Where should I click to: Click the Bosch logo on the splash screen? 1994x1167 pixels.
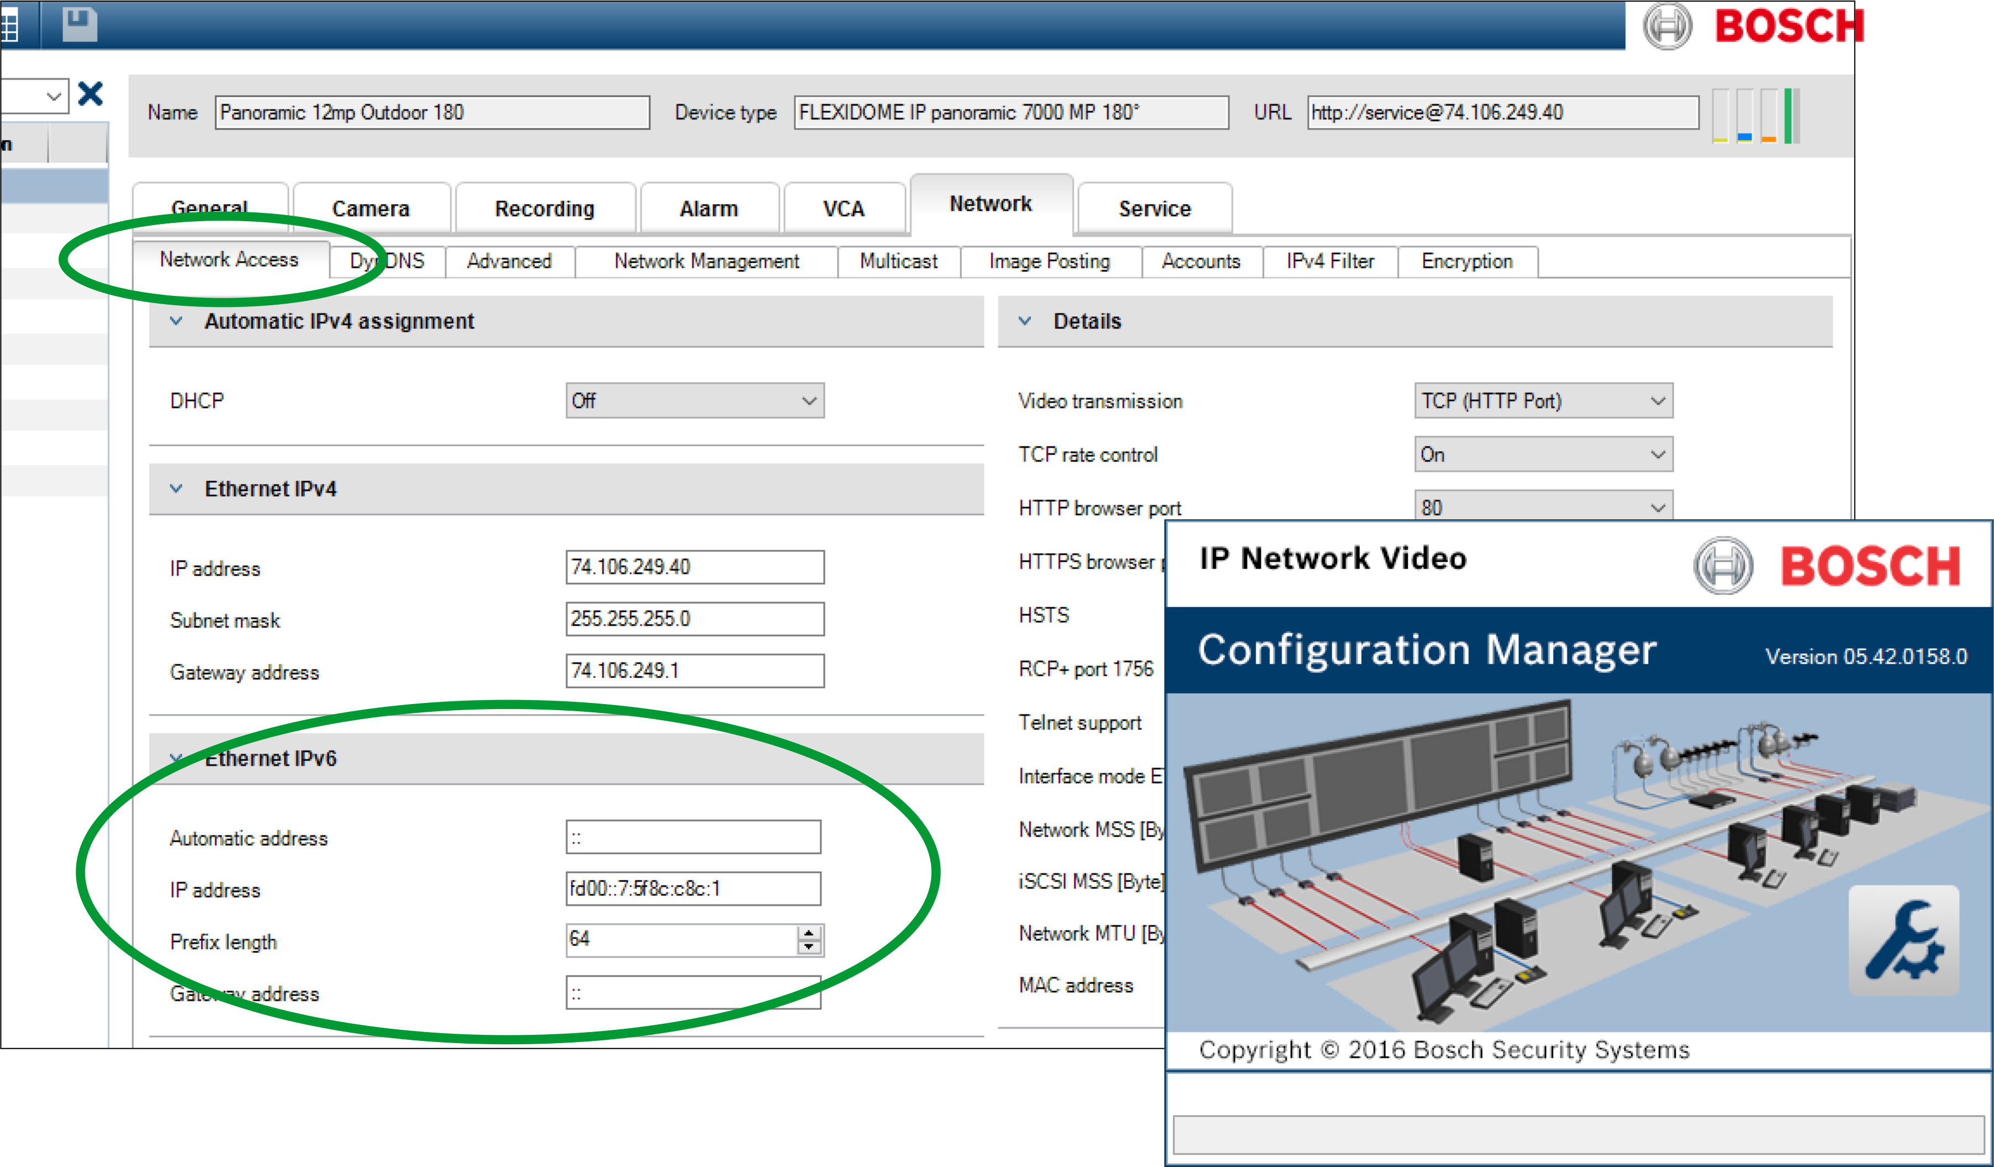[x=1827, y=565]
